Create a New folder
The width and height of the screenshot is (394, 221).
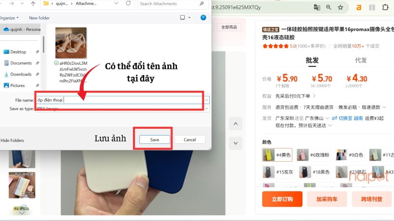point(39,18)
